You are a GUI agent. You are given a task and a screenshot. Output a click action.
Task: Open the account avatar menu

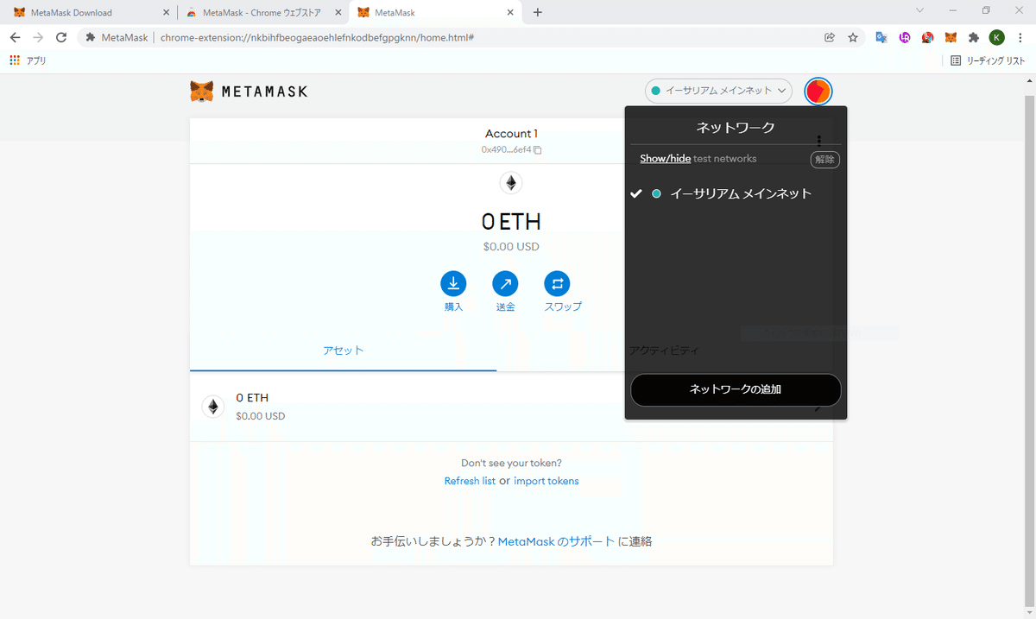818,91
